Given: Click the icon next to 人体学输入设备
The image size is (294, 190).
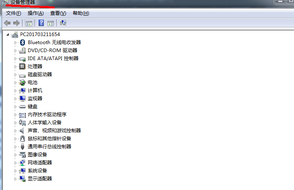Looking at the screenshot, I should pos(22,123).
